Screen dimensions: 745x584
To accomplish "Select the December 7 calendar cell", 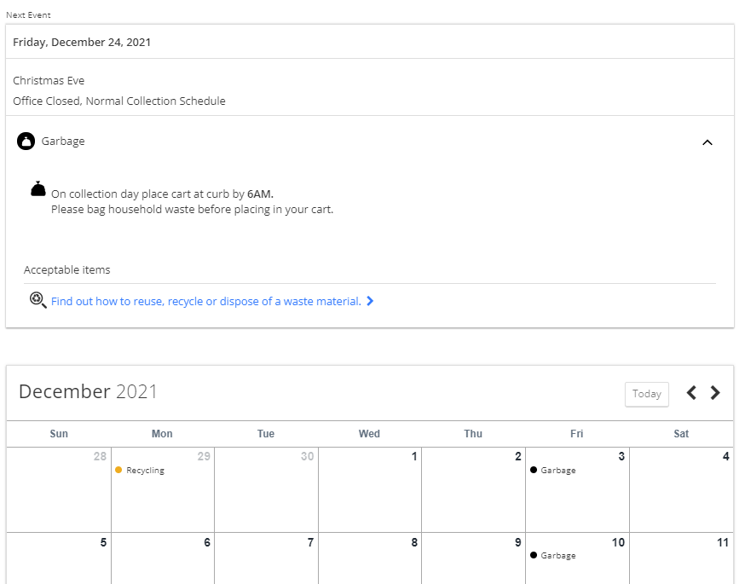I will pos(266,558).
